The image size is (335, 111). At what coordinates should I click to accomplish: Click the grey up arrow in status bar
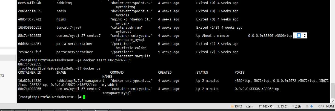click(307, 106)
